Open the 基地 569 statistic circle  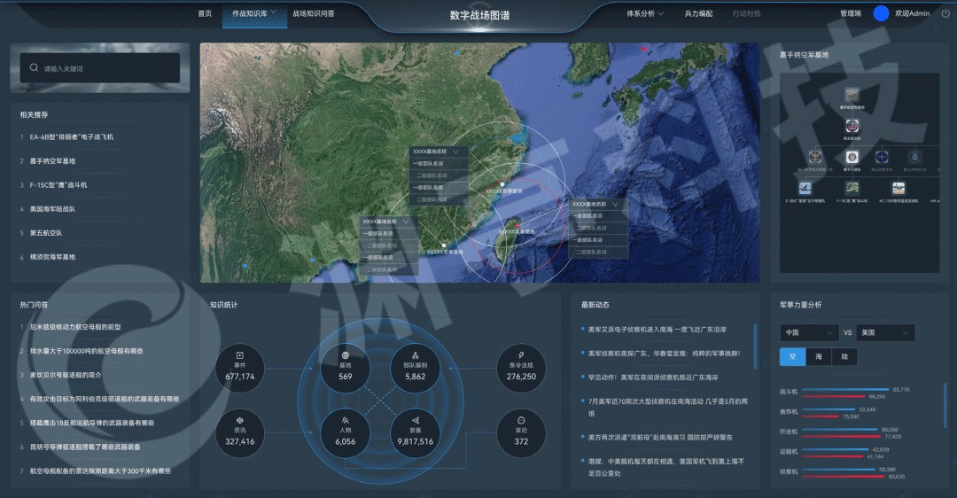pyautogui.click(x=346, y=368)
